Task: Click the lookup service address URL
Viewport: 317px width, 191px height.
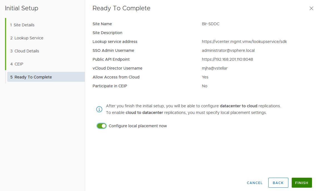Action: coord(244,42)
